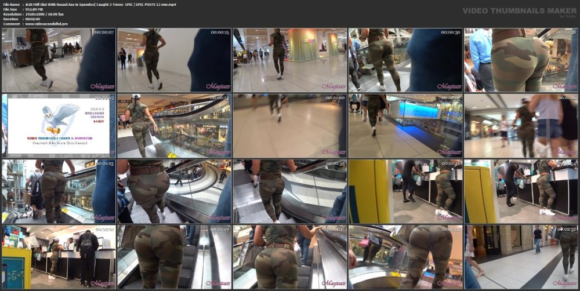Select the blurred floor frame at 00:01:00
This screenshot has height=291, width=580.
point(290,126)
